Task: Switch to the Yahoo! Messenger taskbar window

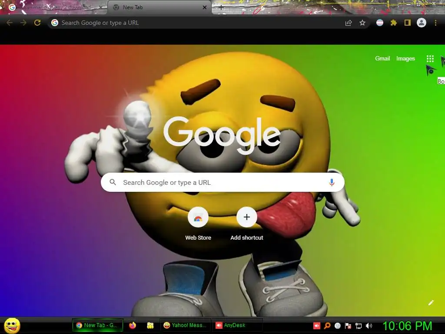Action: pos(186,325)
